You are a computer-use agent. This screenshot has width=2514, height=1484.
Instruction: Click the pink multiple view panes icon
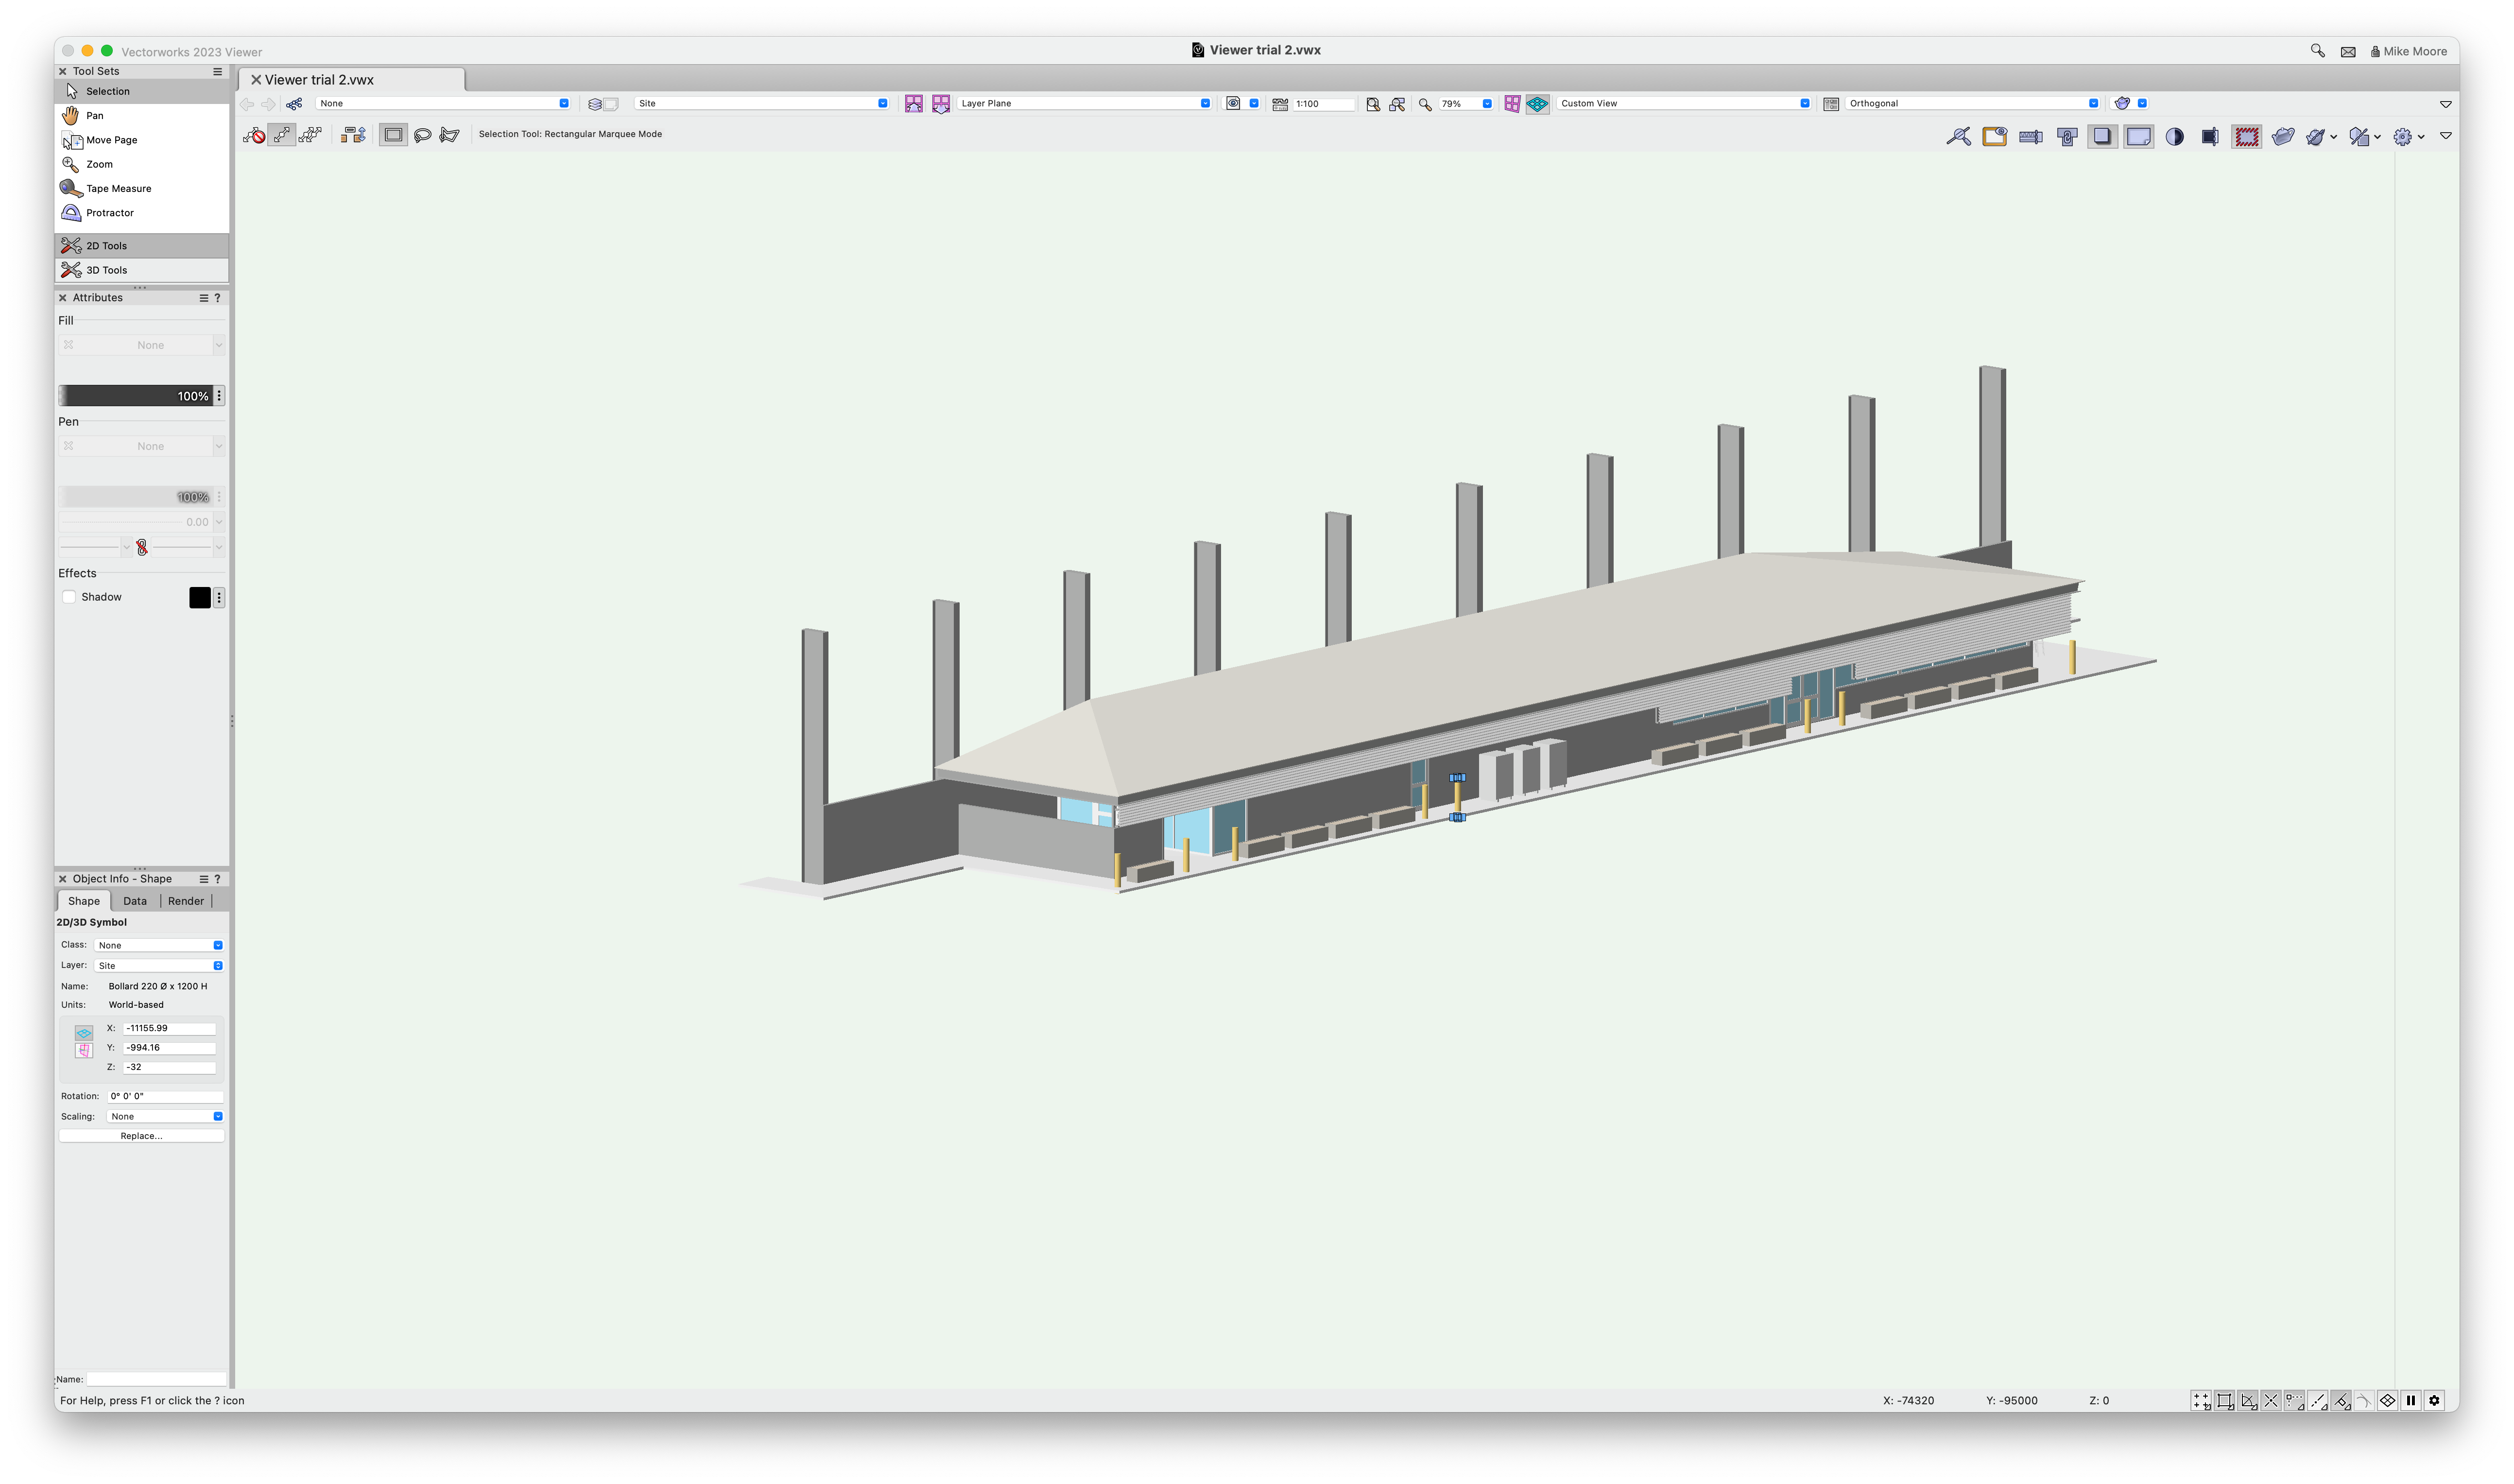1512,104
